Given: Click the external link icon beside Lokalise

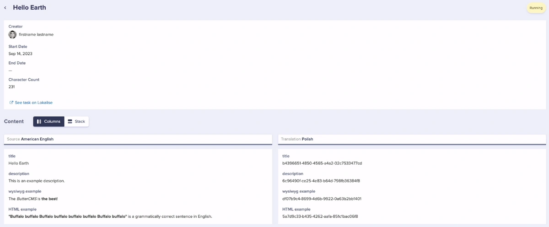Looking at the screenshot, I should [11, 103].
